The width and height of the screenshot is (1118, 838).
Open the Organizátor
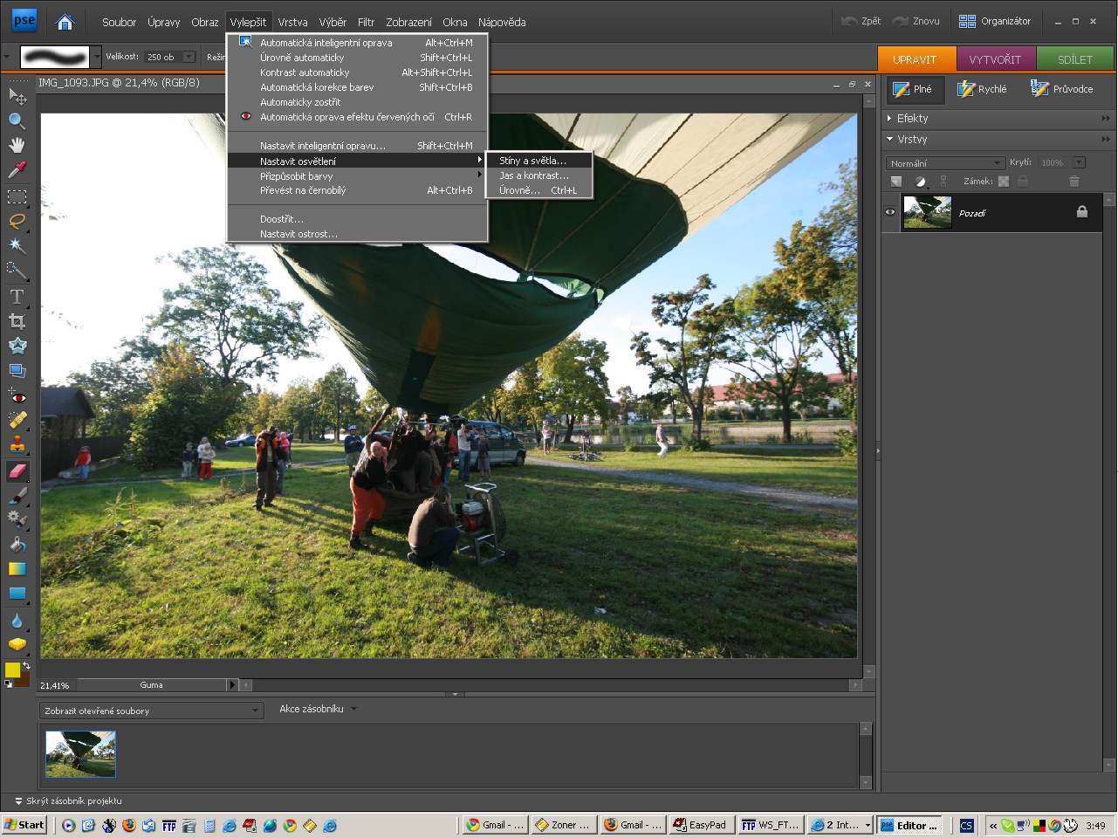pyautogui.click(x=995, y=21)
